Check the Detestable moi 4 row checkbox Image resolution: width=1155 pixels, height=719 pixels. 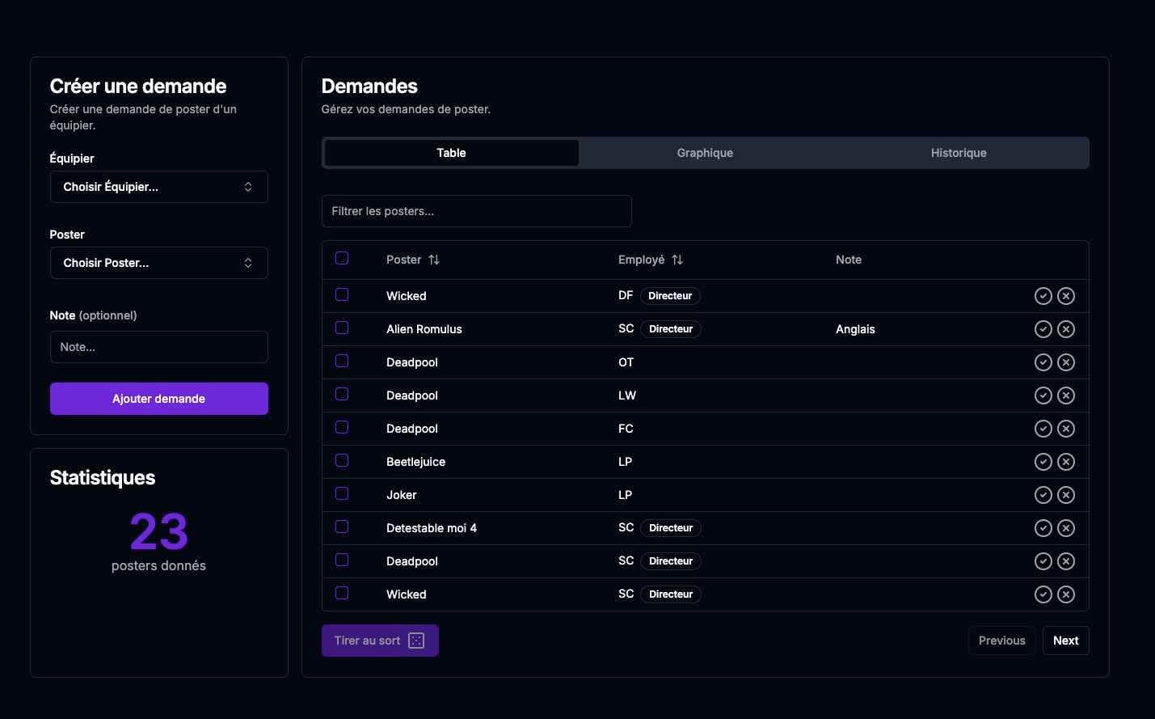pos(342,527)
